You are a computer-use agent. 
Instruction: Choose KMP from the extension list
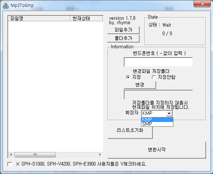[157, 119]
